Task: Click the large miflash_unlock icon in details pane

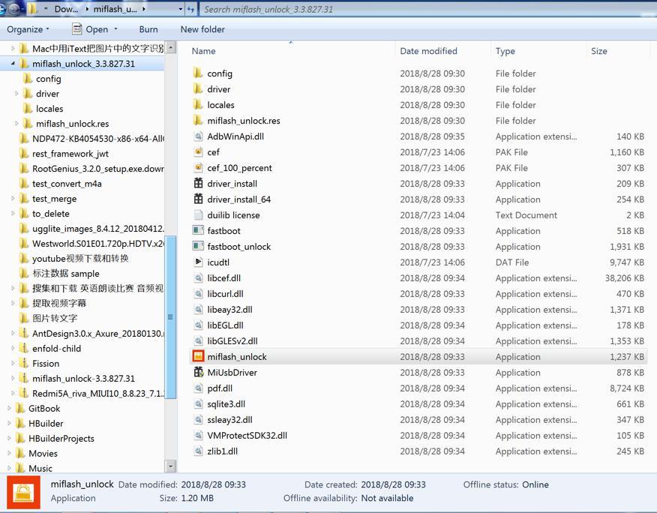Action: (23, 492)
